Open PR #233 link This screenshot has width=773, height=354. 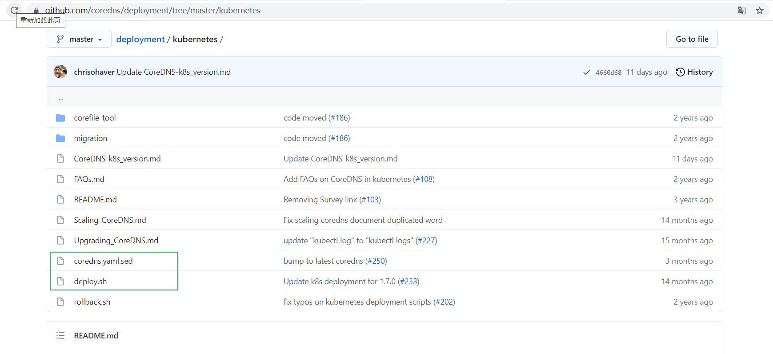click(409, 282)
